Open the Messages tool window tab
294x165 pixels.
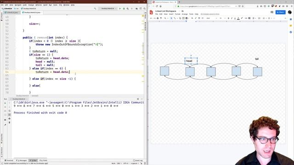point(22,160)
